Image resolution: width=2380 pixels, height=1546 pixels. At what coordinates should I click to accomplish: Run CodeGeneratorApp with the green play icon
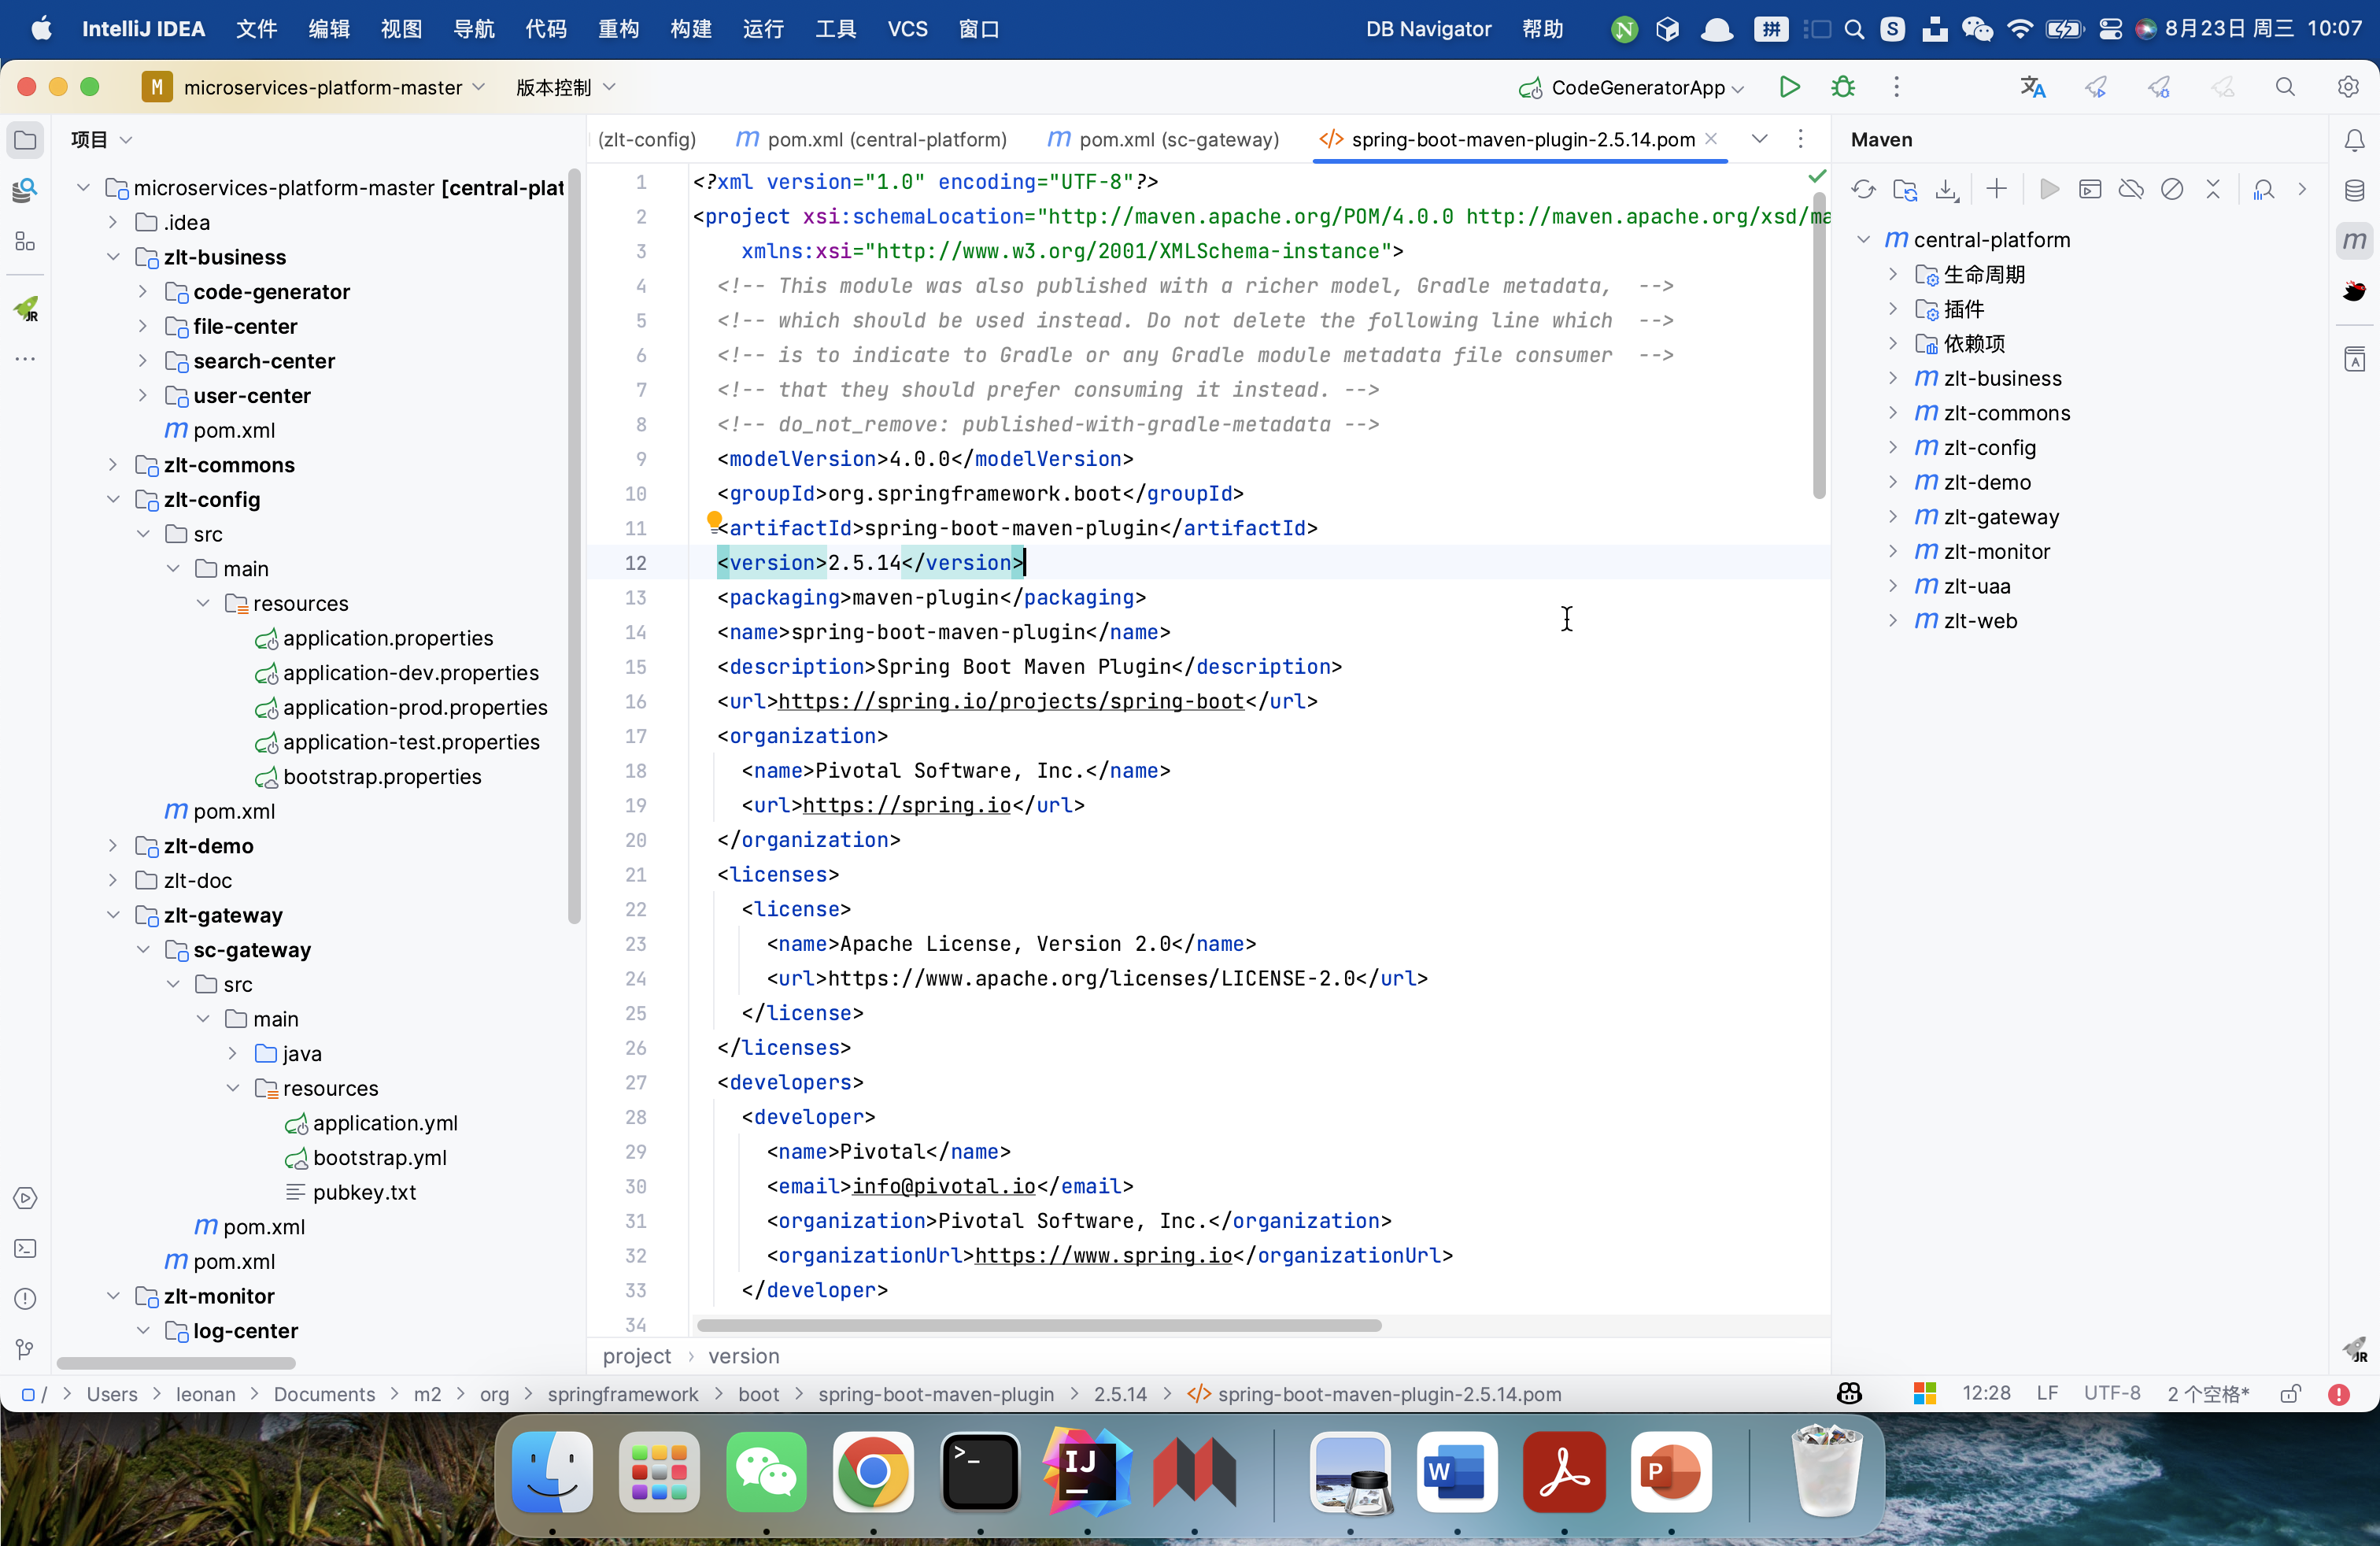[x=1789, y=87]
